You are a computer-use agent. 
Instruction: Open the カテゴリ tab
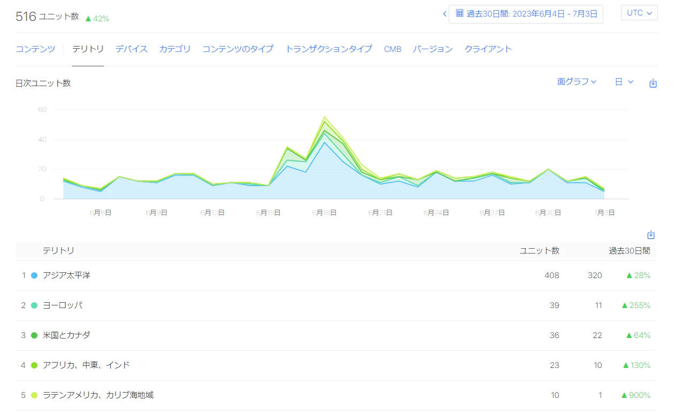click(x=175, y=49)
